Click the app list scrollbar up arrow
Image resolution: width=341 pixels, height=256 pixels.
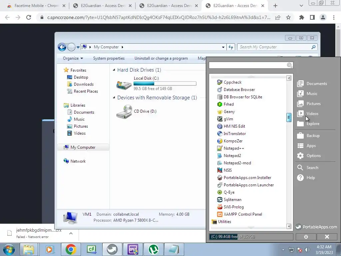point(289,78)
